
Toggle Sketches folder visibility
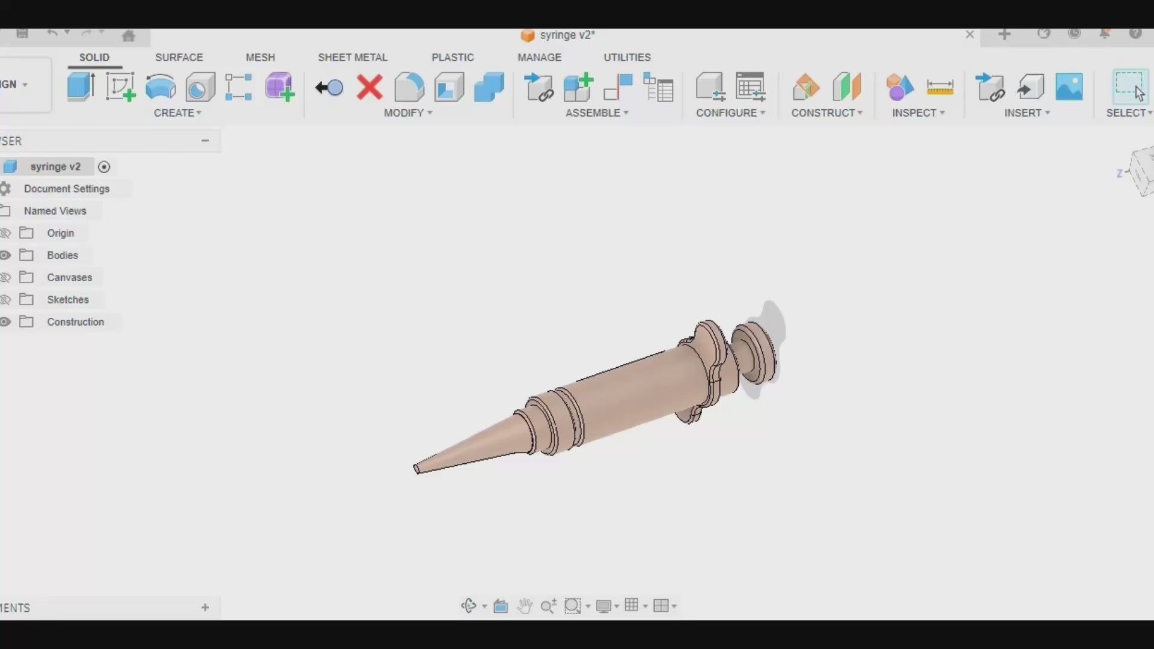coord(5,299)
